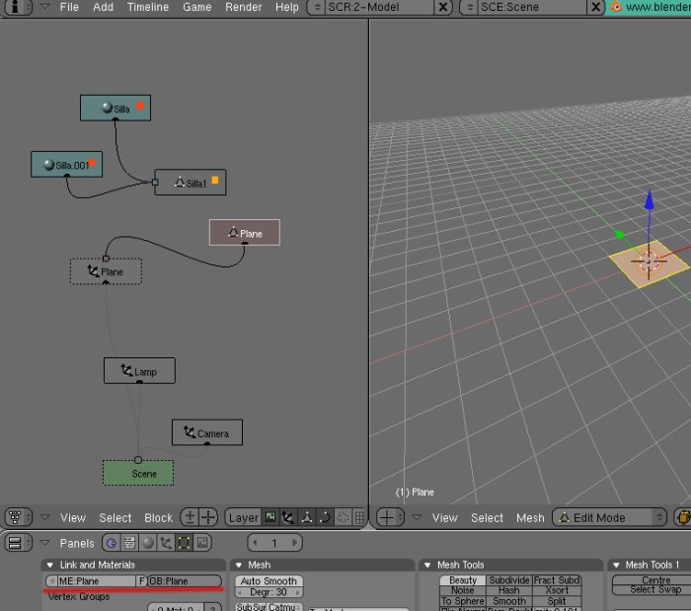Open the Edit Mode selector dropdown
Screen dimensions: 691x611
click(609, 517)
